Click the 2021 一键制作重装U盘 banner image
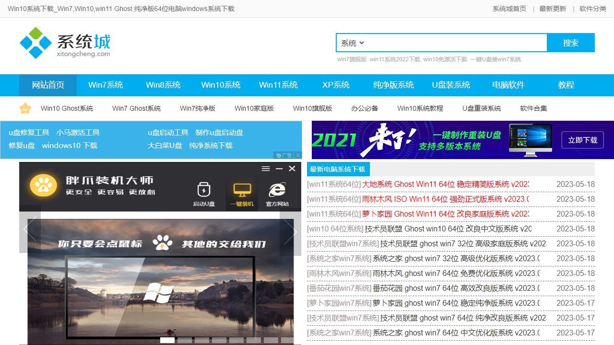This screenshot has height=345, width=614. pyautogui.click(x=463, y=140)
